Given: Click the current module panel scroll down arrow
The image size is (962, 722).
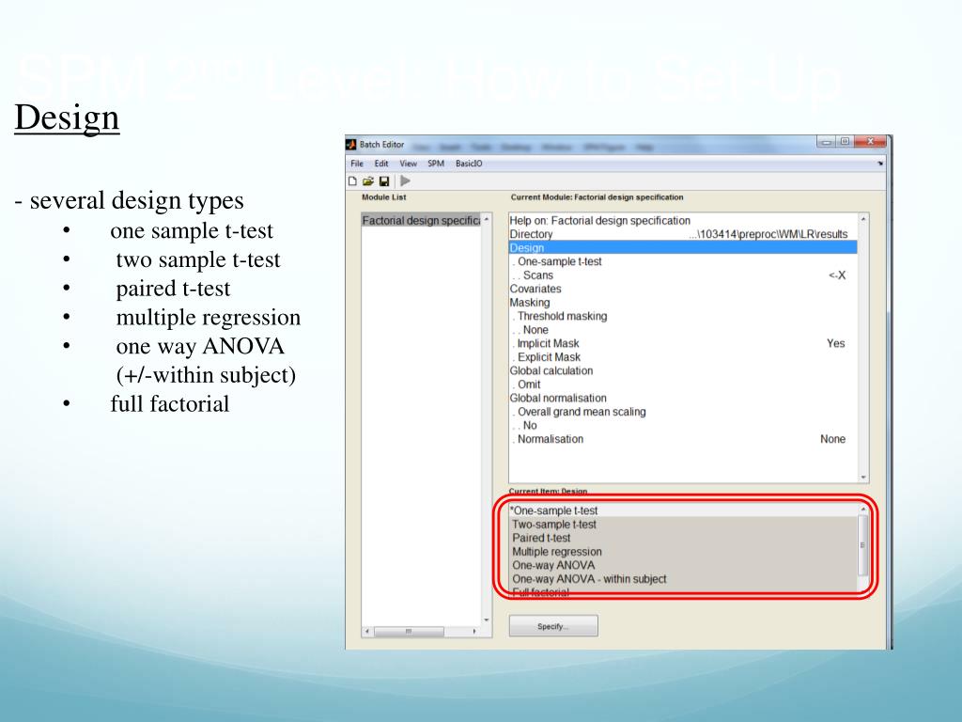Looking at the screenshot, I should click(x=863, y=477).
